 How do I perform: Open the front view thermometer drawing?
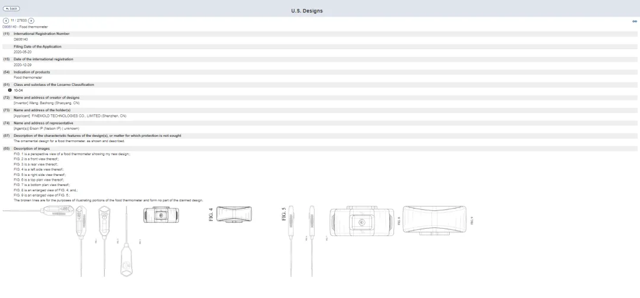click(x=81, y=241)
